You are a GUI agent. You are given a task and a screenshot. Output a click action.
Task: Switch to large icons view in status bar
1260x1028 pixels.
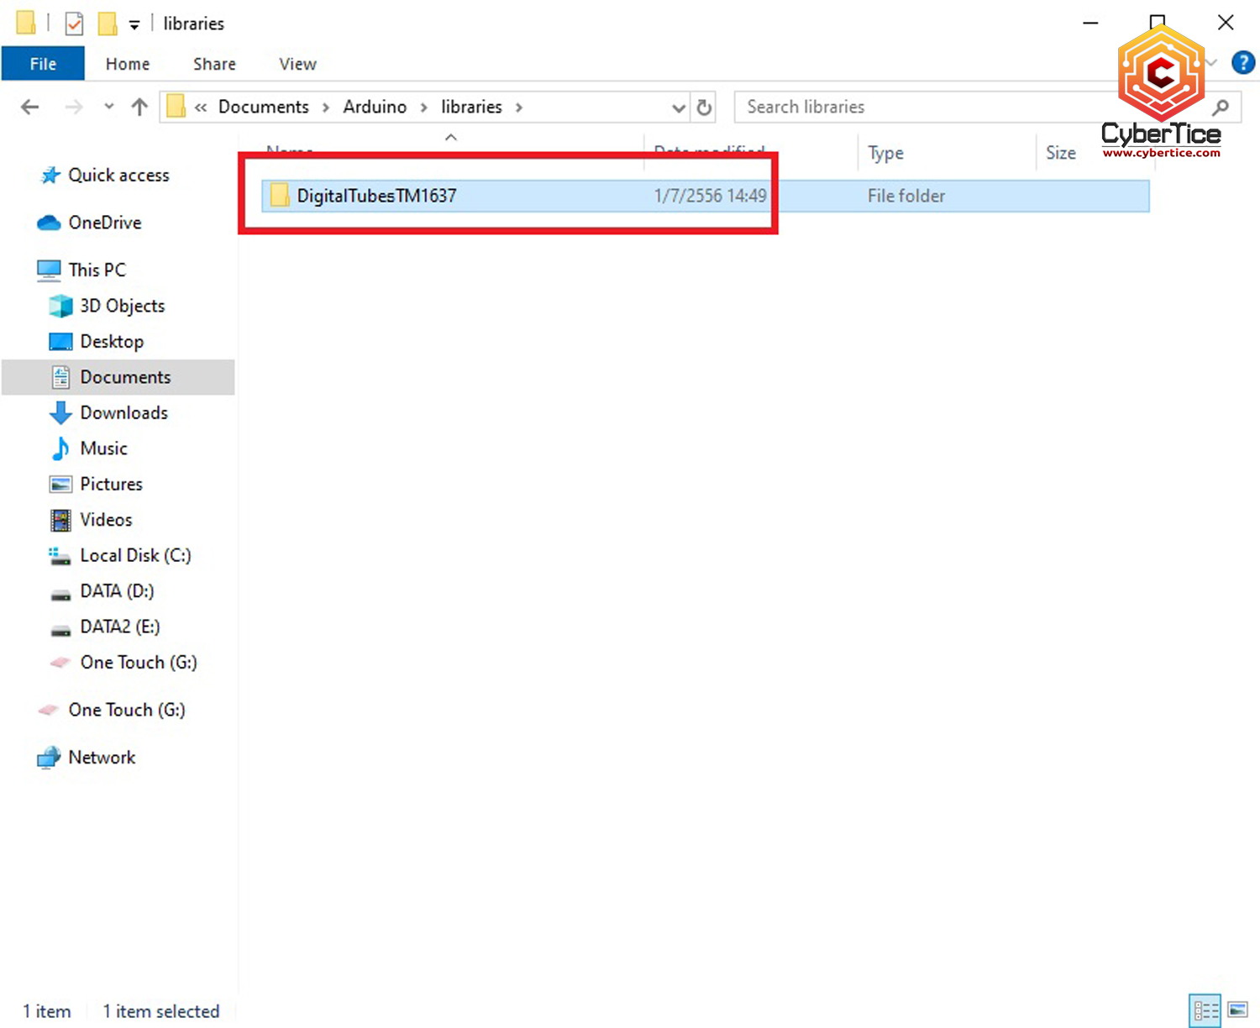coord(1237,1010)
